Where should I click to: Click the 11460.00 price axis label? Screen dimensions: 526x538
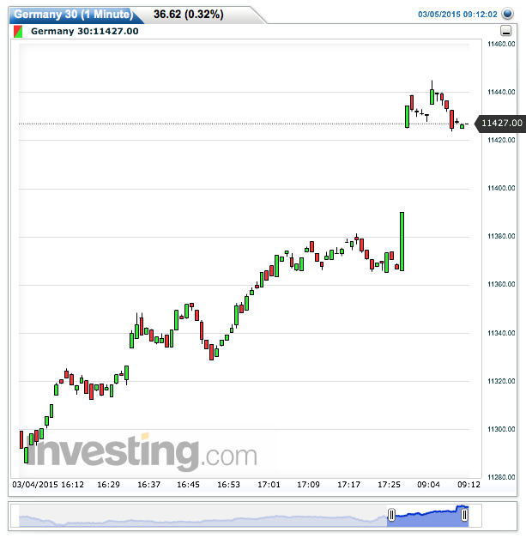(x=501, y=44)
